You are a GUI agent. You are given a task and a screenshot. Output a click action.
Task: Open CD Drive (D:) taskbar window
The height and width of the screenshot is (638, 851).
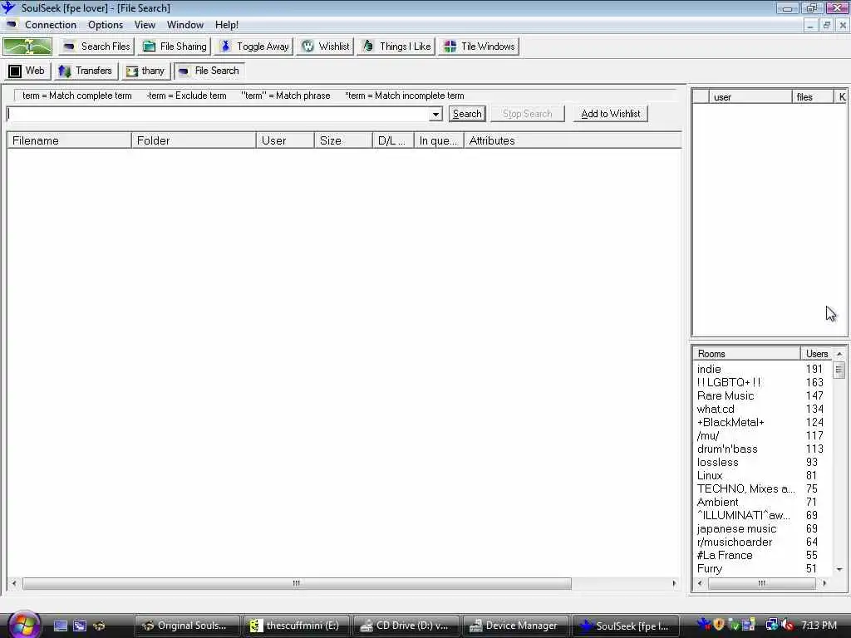click(405, 626)
